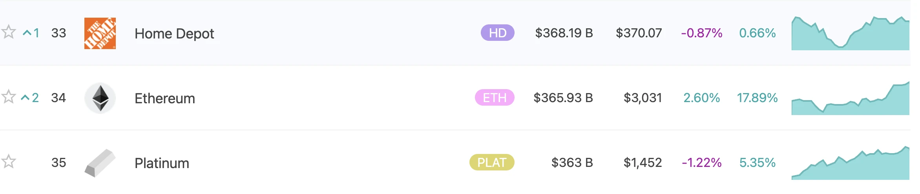Click the Platinum bar icon
This screenshot has width=920, height=194.
pyautogui.click(x=100, y=163)
